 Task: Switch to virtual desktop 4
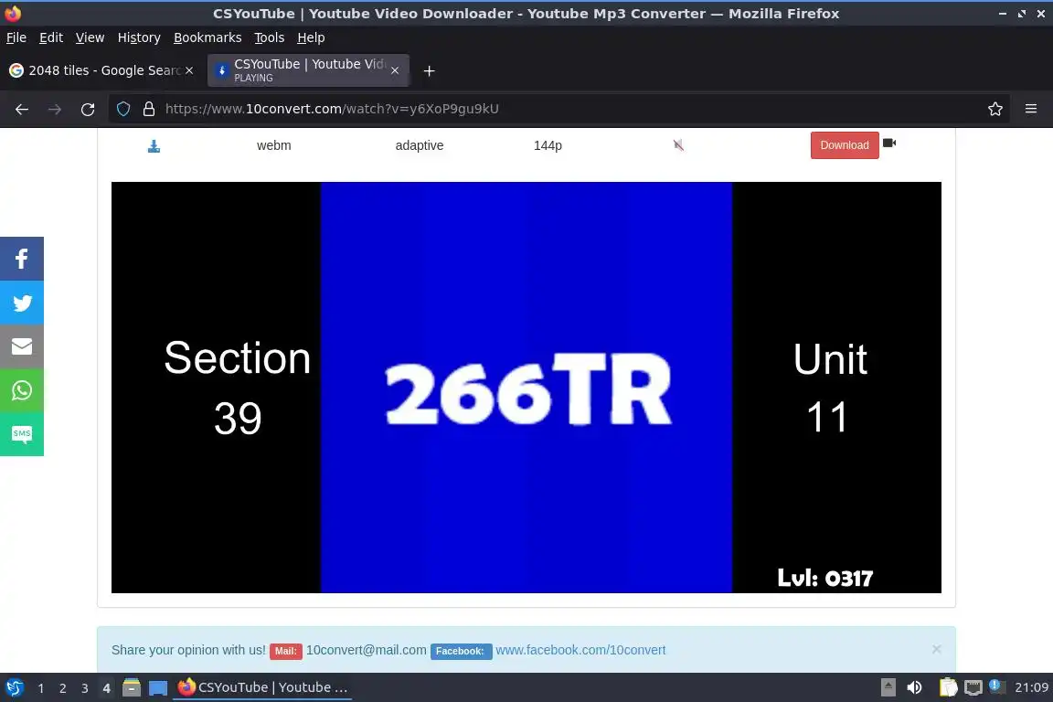[106, 688]
